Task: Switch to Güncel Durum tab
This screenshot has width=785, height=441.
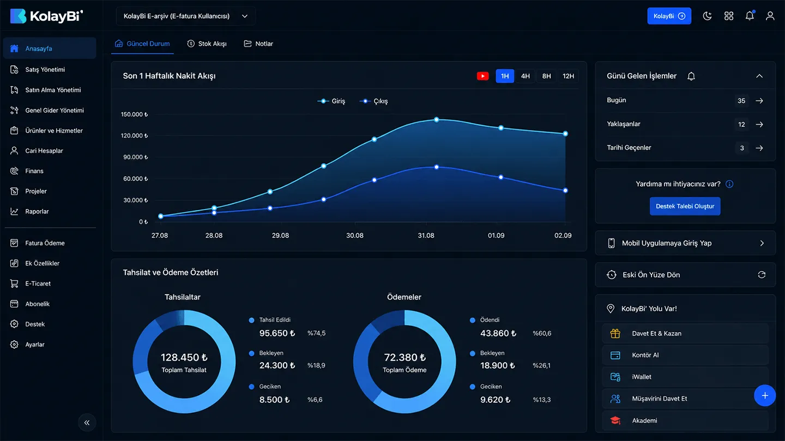Action: (142, 44)
